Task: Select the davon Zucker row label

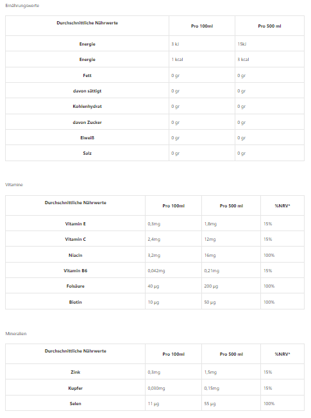Action: click(87, 123)
